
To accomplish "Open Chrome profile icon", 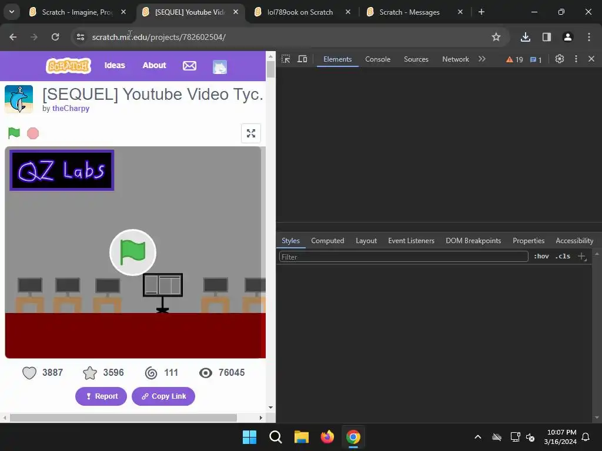I will tap(568, 37).
